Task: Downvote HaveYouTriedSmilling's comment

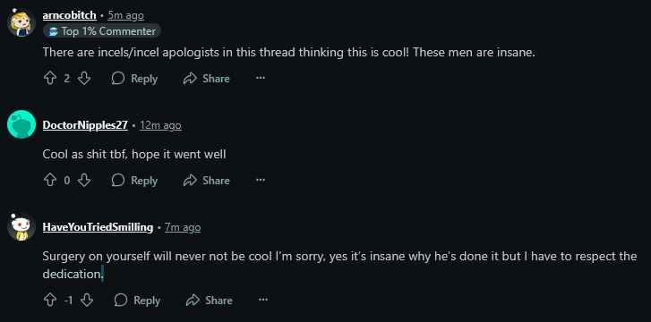Action: coord(87,300)
